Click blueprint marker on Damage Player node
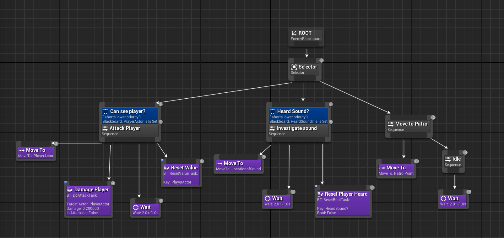The image size is (504, 238). 66,182
